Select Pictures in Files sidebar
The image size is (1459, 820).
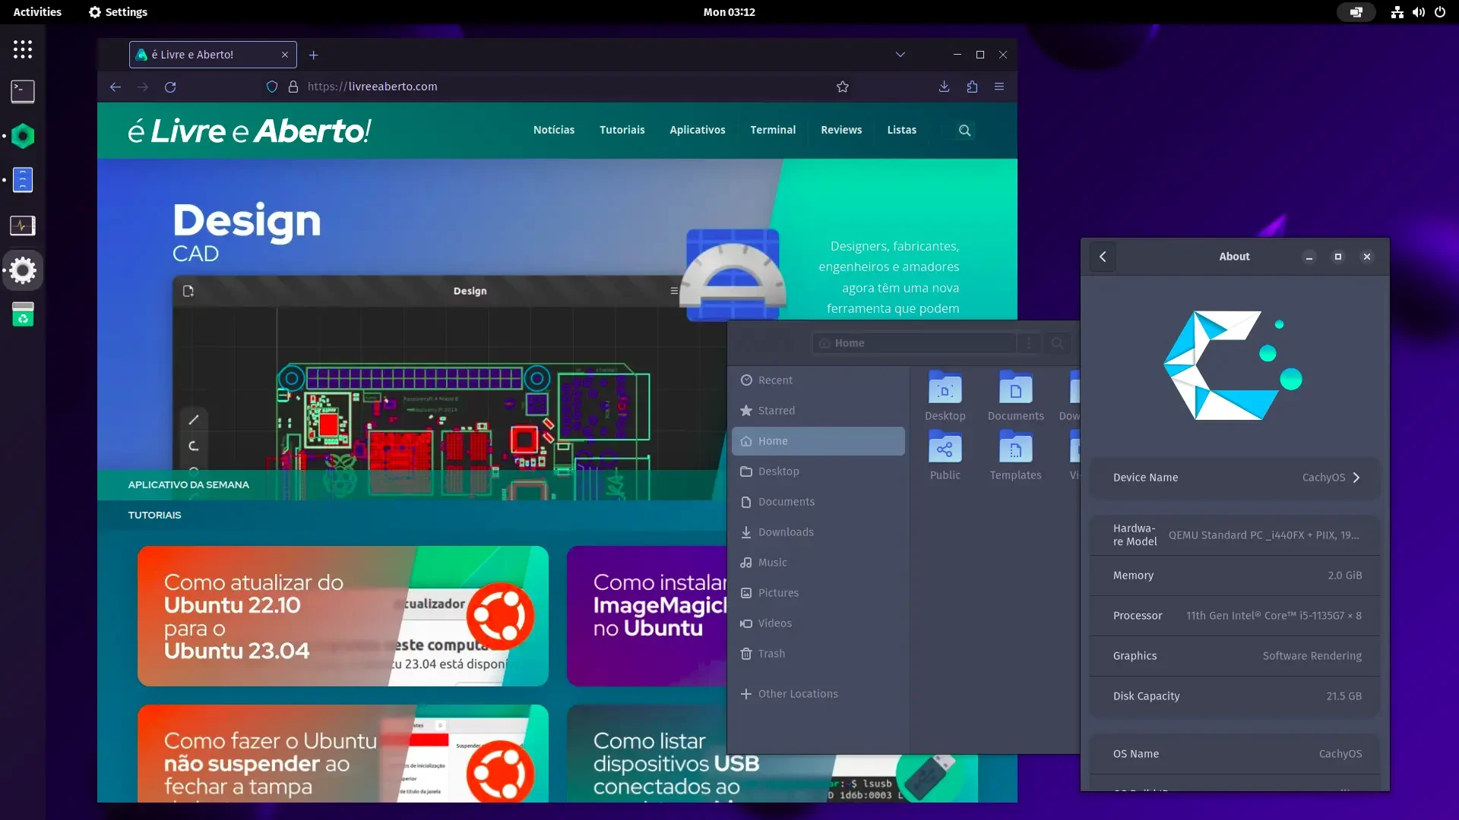point(818,593)
